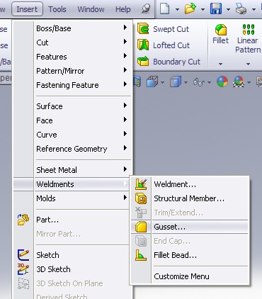Open the Insert menu
262x299 pixels.
coord(27,9)
